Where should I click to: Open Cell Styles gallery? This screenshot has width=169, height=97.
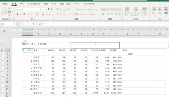pyautogui.click(x=144, y=12)
